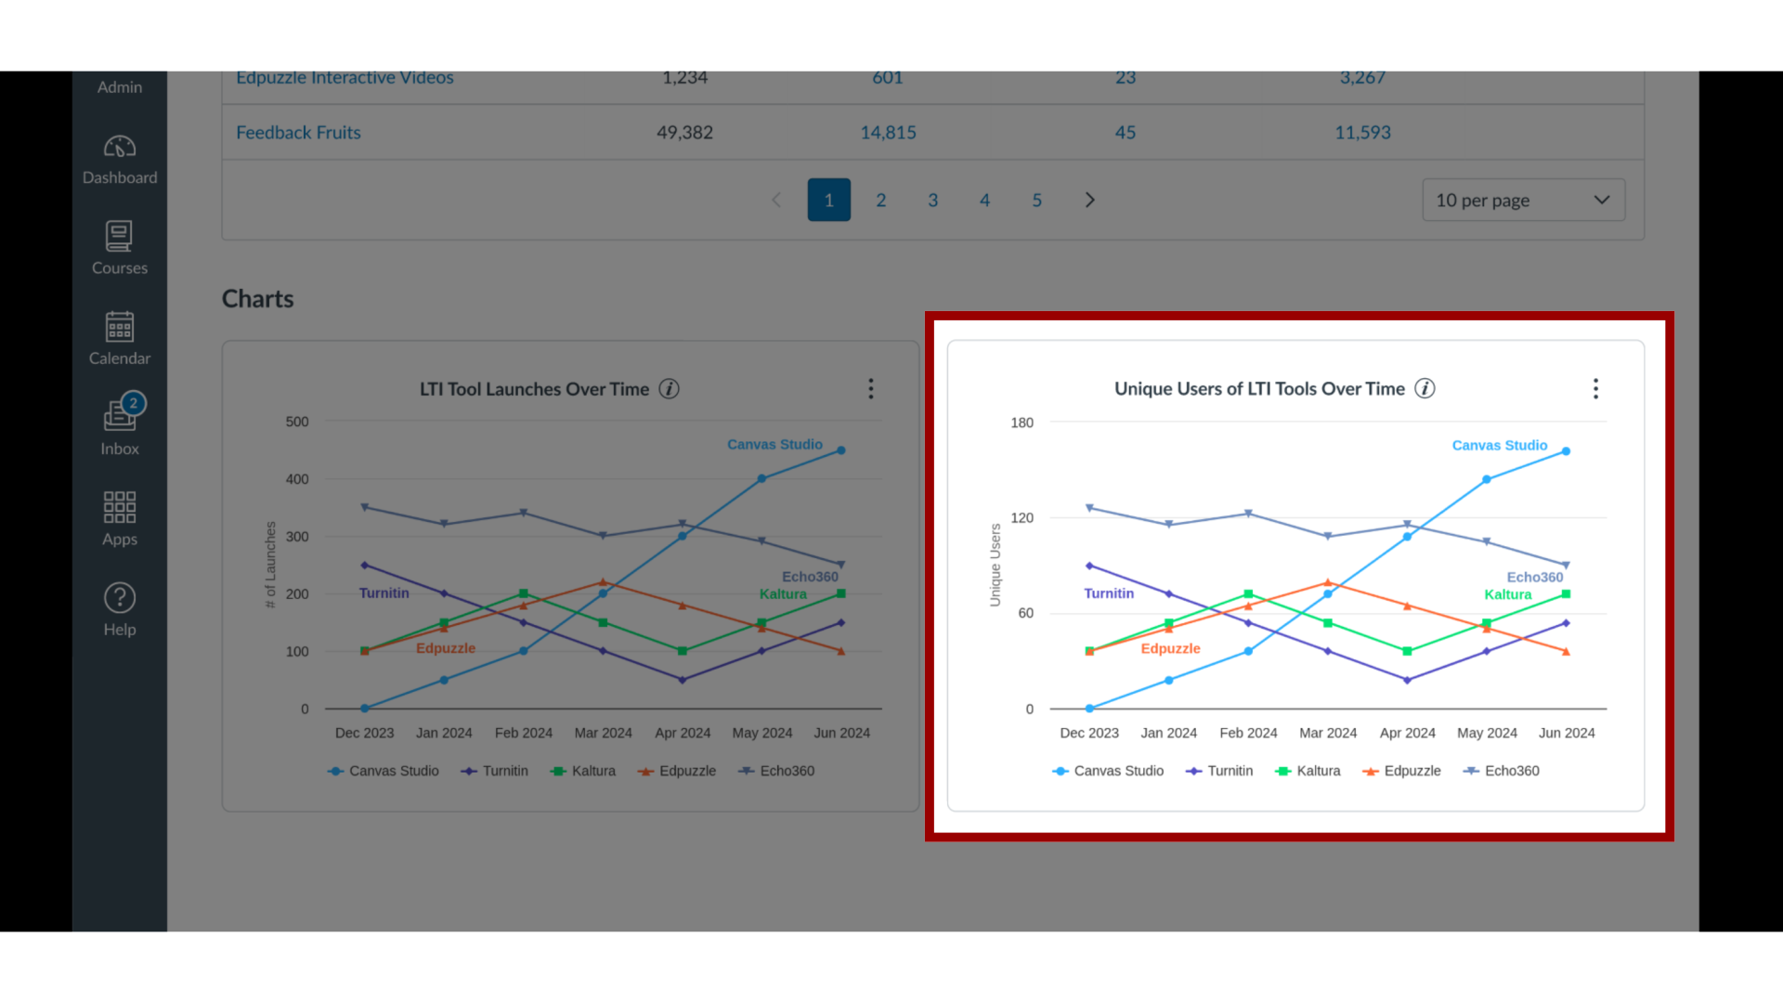This screenshot has height=1003, width=1783.
Task: Click the 11,593 value in Feedback Fruits row
Action: point(1362,133)
